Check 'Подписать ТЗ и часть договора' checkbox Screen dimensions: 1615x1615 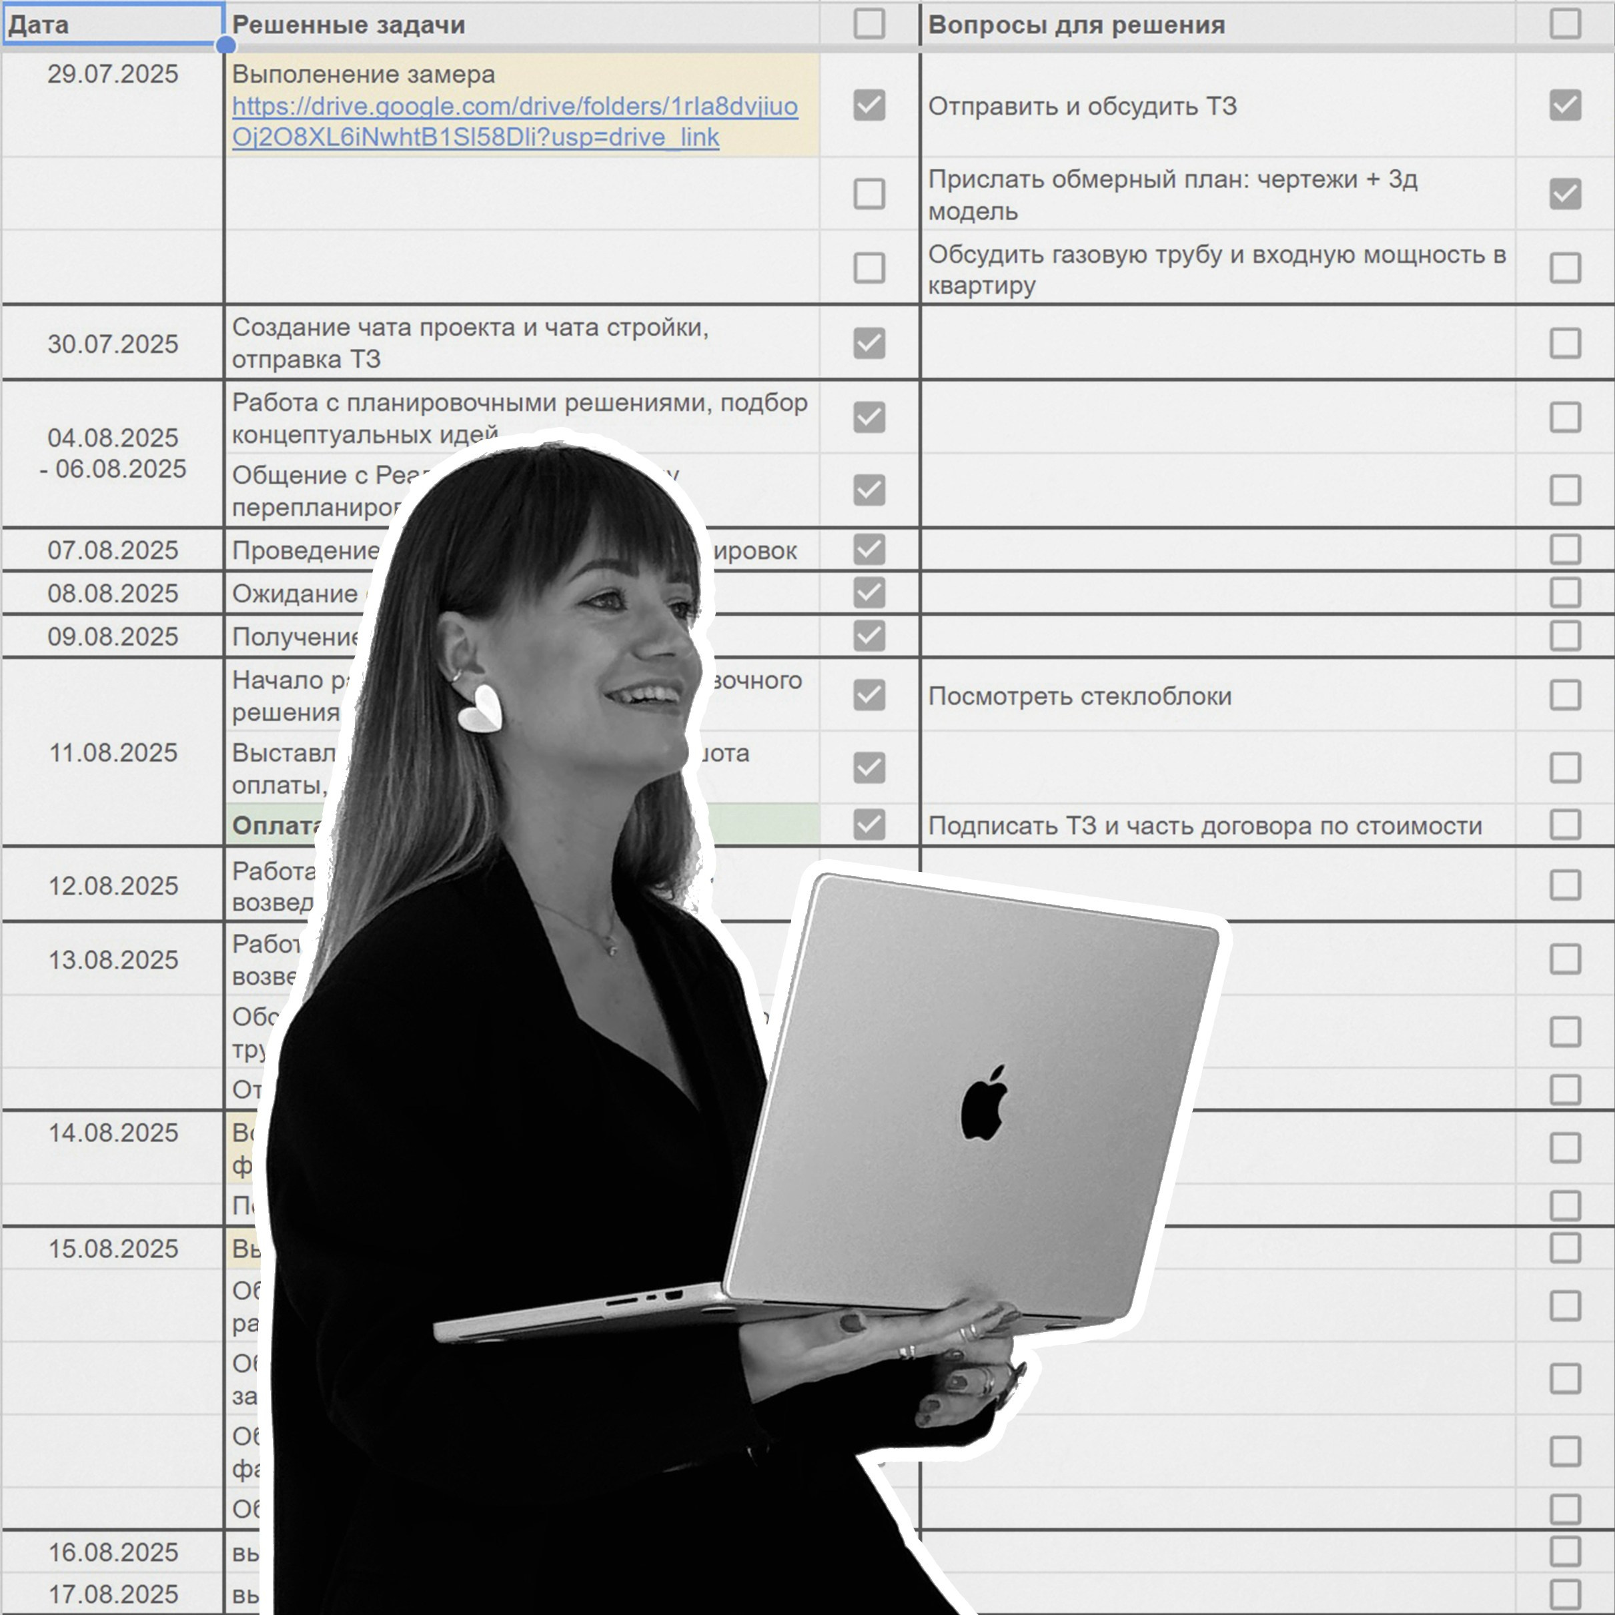[x=1565, y=825]
